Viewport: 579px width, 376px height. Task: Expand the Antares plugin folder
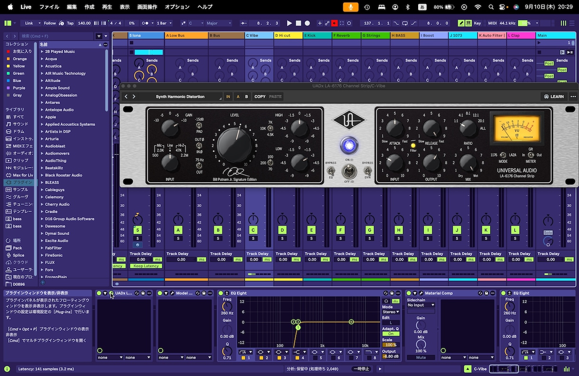(x=42, y=102)
